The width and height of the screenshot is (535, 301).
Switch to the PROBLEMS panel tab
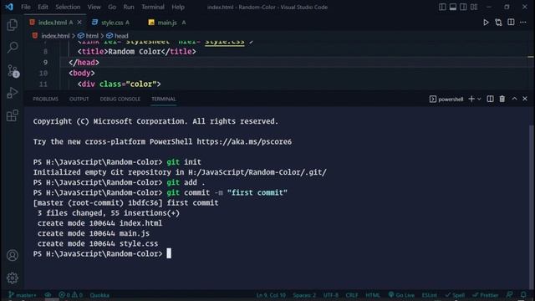(x=45, y=99)
